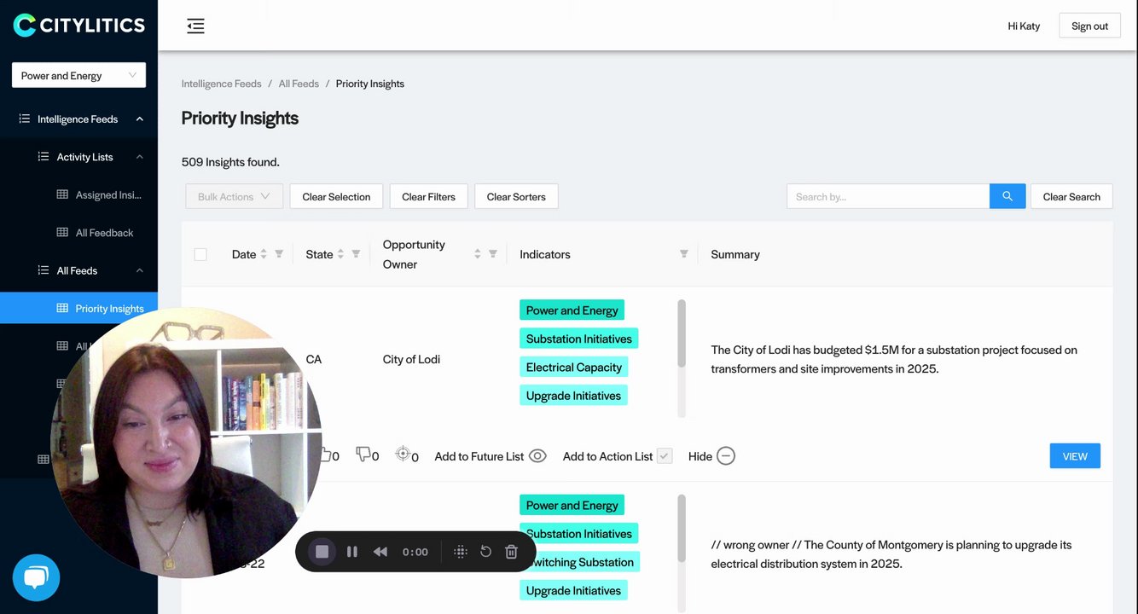Click City of Lodi summary text
Image resolution: width=1138 pixels, height=614 pixels.
(x=893, y=359)
